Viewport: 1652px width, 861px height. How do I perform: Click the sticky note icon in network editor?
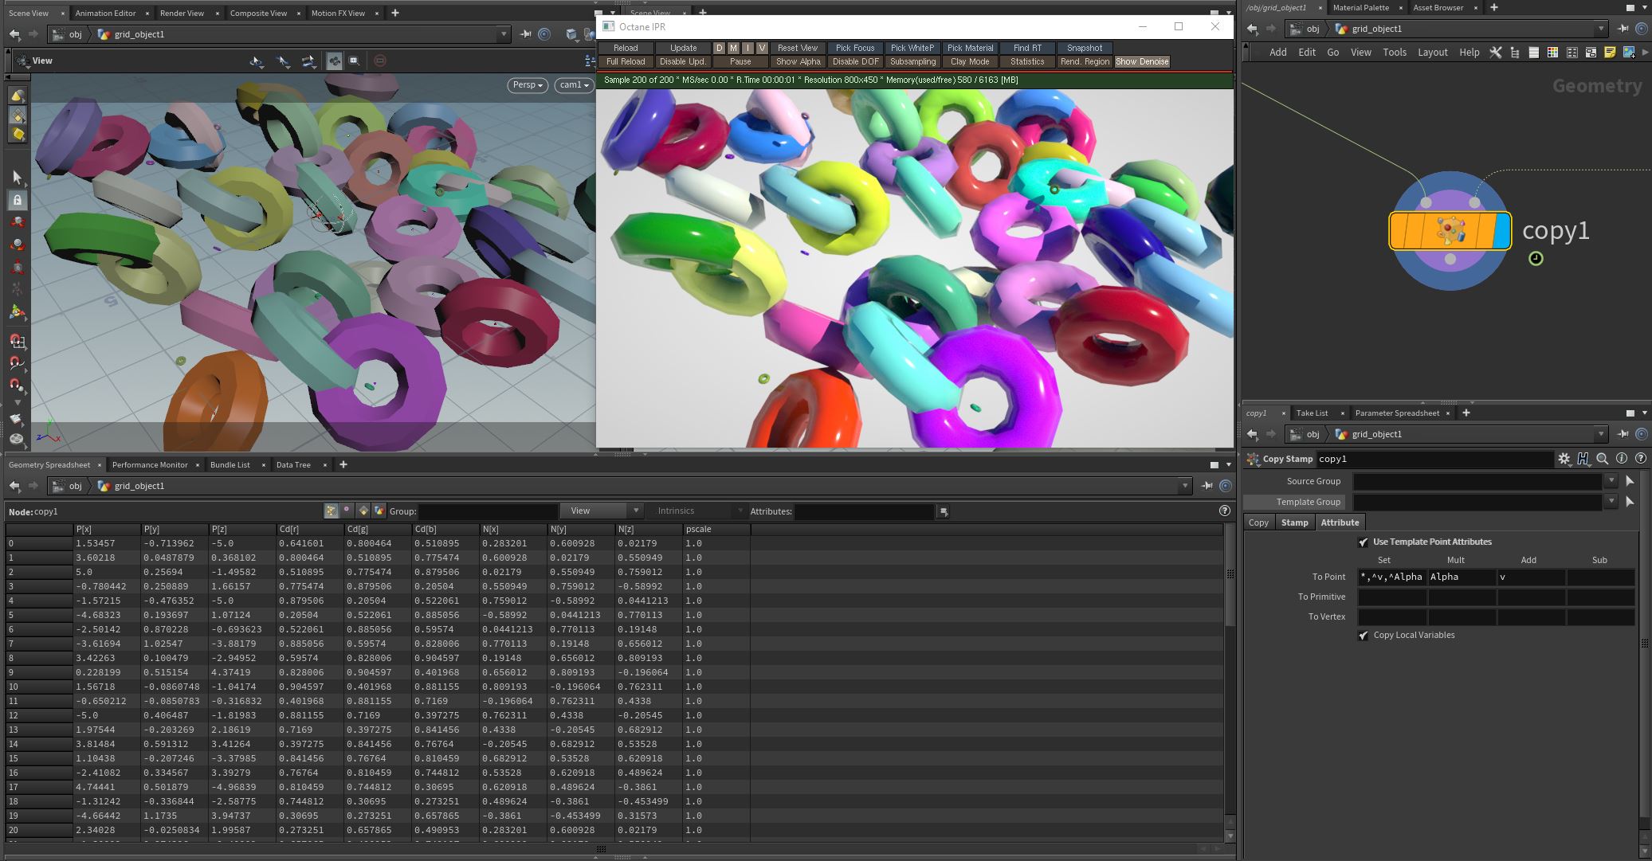(x=1610, y=53)
